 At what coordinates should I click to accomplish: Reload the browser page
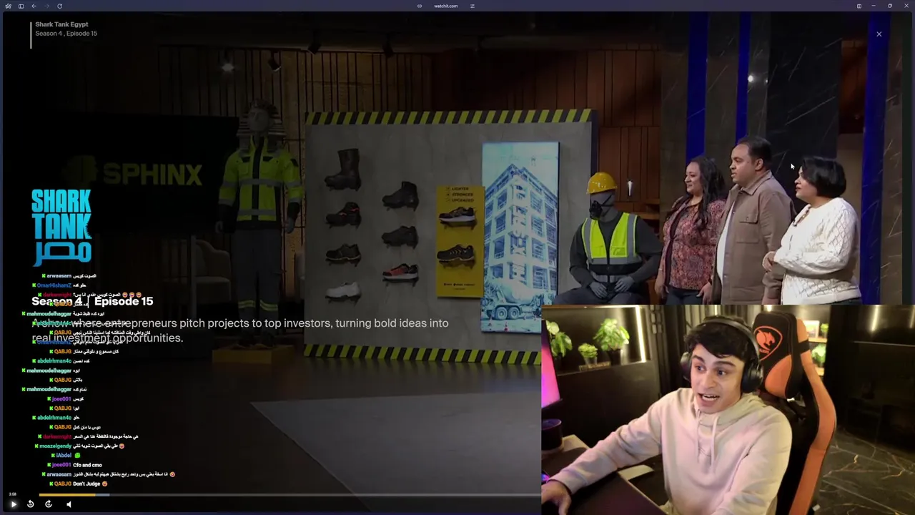tap(59, 6)
